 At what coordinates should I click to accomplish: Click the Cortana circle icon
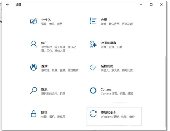coord(93,90)
